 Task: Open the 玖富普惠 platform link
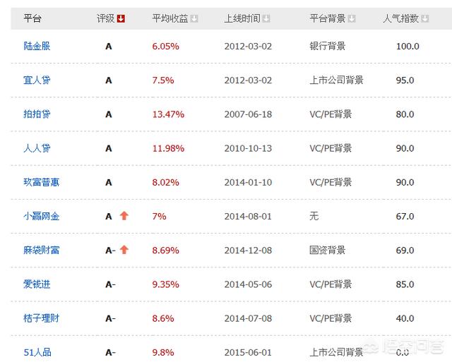tap(41, 182)
